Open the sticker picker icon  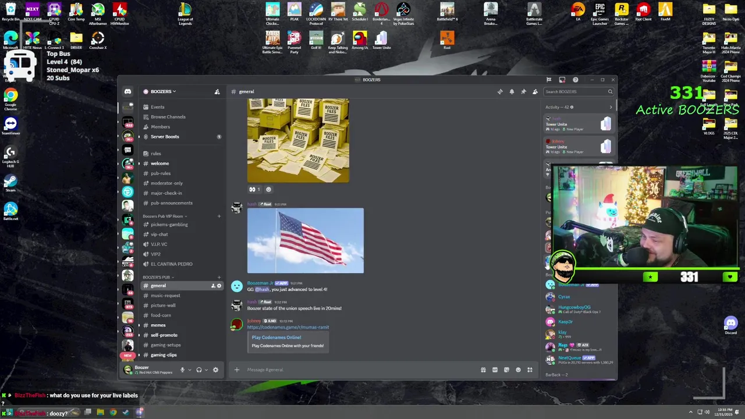pyautogui.click(x=506, y=370)
